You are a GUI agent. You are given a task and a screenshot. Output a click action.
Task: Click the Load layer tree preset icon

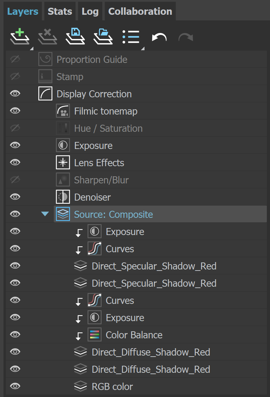[x=103, y=37]
